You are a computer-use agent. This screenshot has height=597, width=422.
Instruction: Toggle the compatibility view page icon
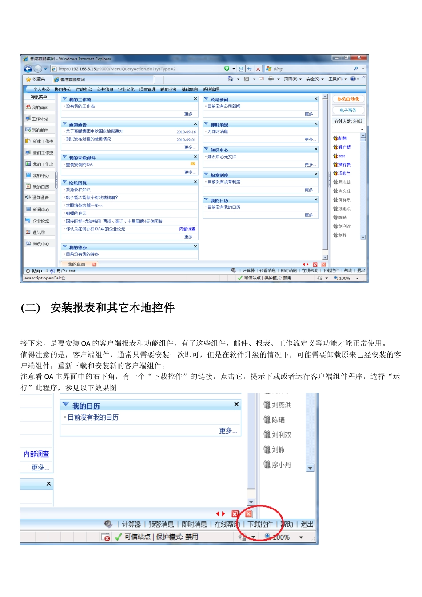[241, 69]
